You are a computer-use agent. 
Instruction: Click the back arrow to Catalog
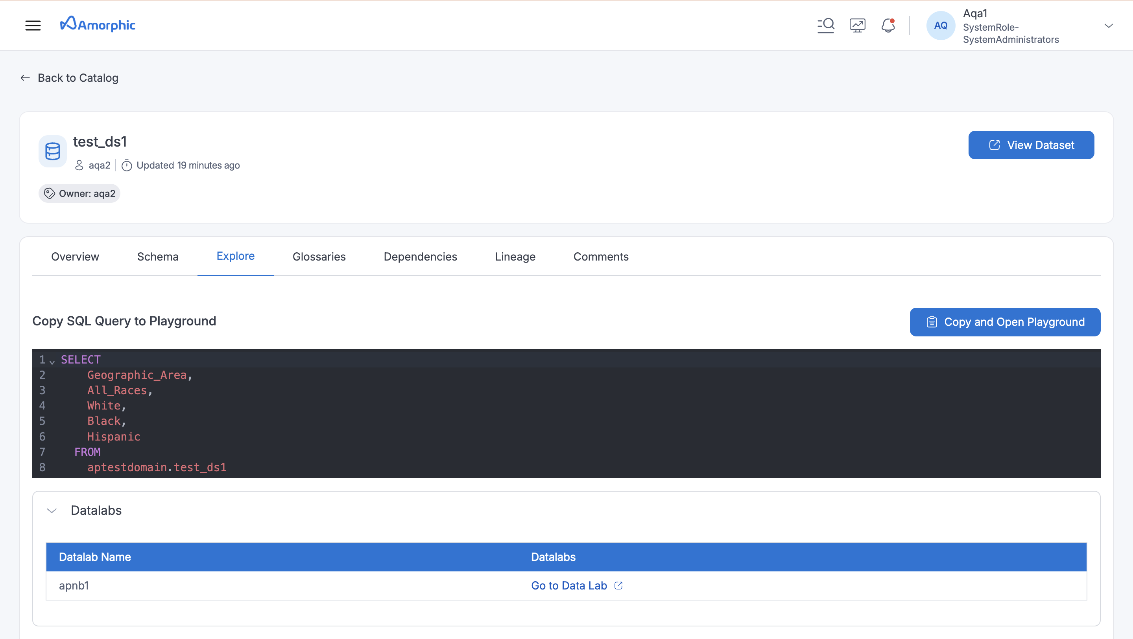tap(25, 78)
